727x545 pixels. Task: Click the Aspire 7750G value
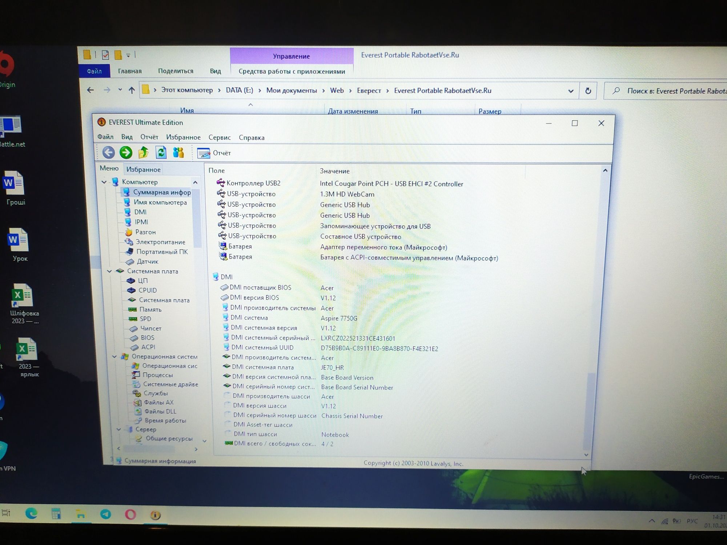pyautogui.click(x=339, y=318)
